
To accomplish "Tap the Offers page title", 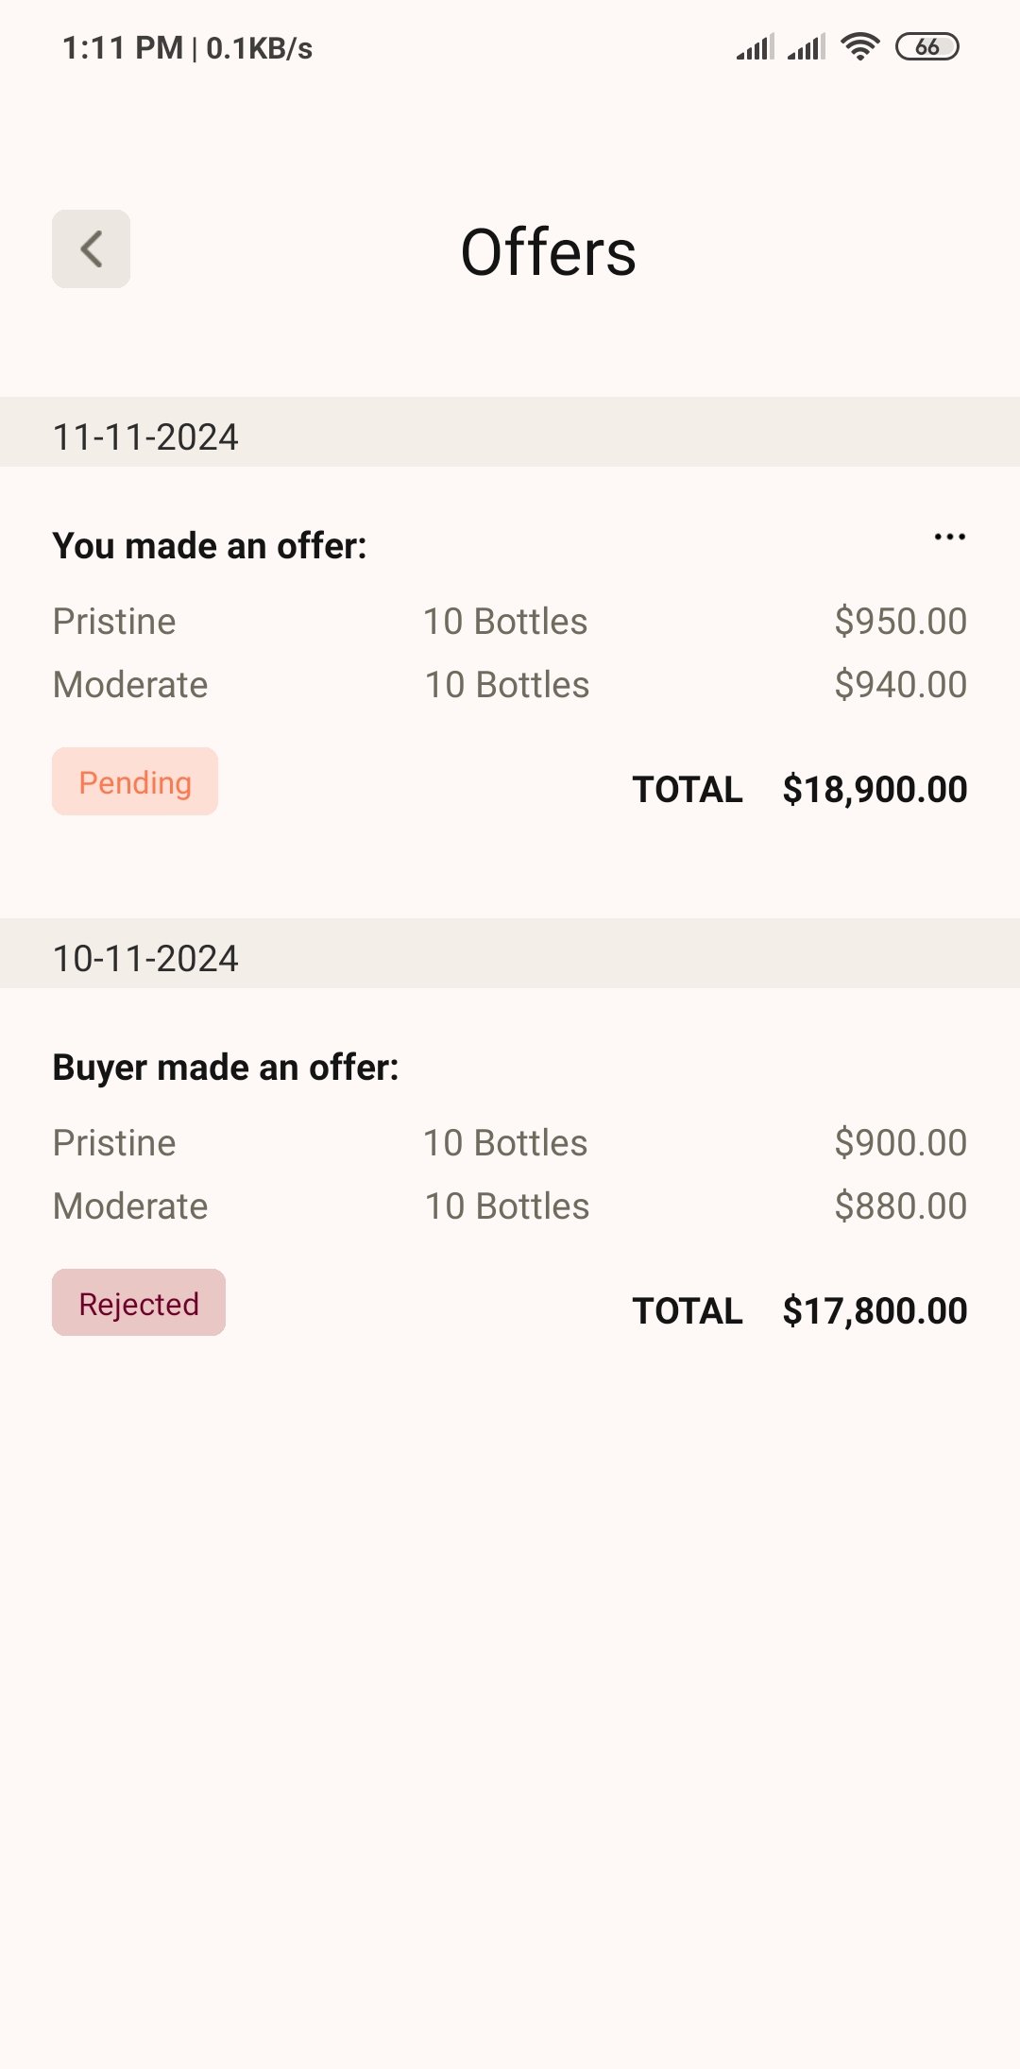I will pyautogui.click(x=548, y=253).
